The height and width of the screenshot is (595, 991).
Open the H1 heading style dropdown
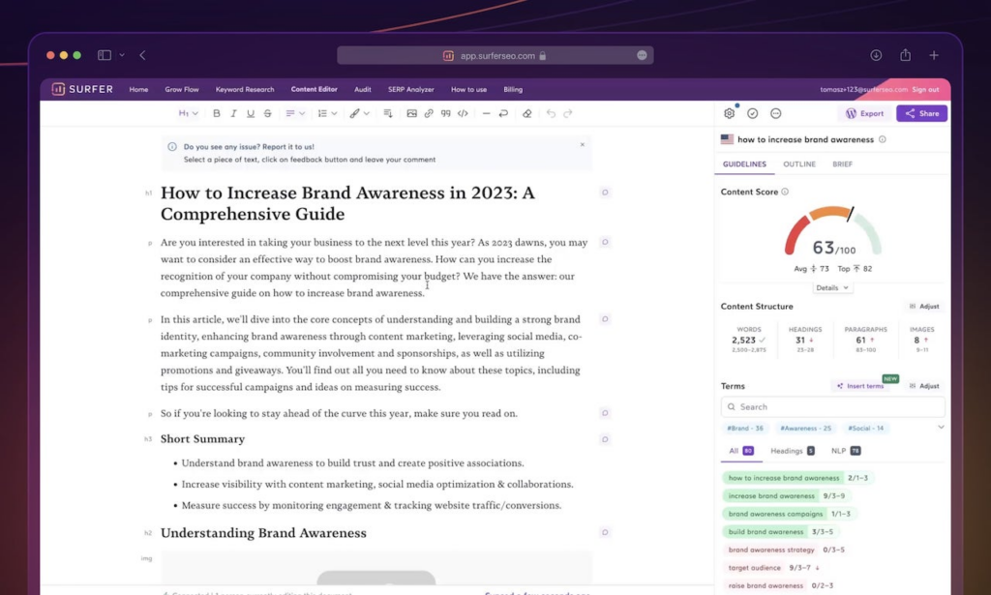[x=189, y=114]
